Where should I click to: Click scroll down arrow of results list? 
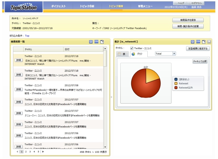105,147
